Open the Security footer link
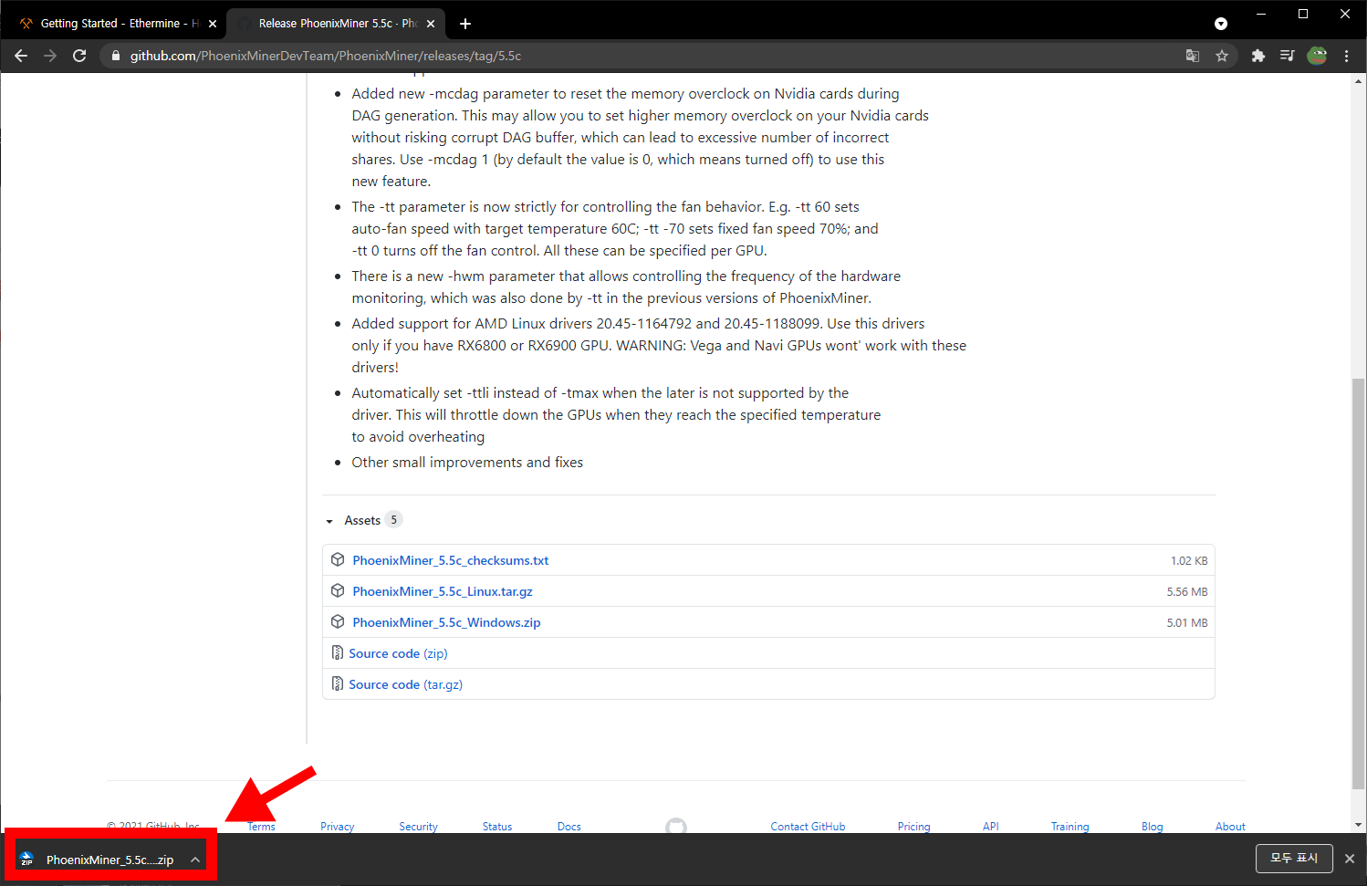This screenshot has width=1367, height=886. 418,827
